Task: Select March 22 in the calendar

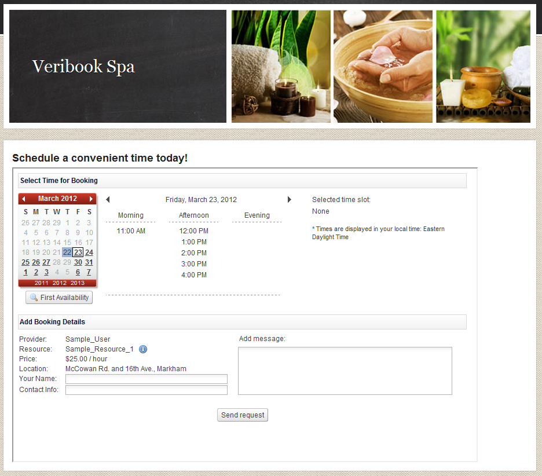Action: click(x=67, y=252)
